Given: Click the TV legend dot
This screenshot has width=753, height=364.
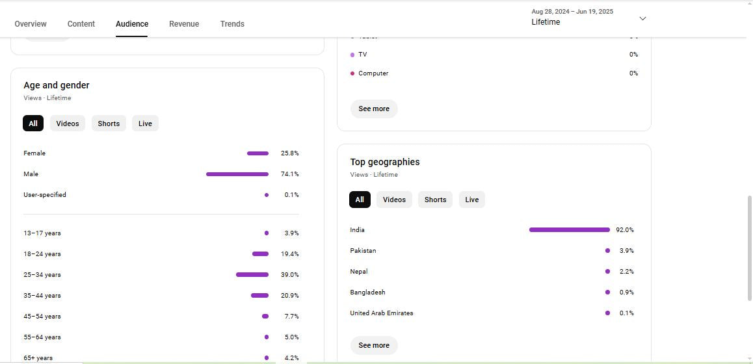Looking at the screenshot, I should (x=352, y=55).
